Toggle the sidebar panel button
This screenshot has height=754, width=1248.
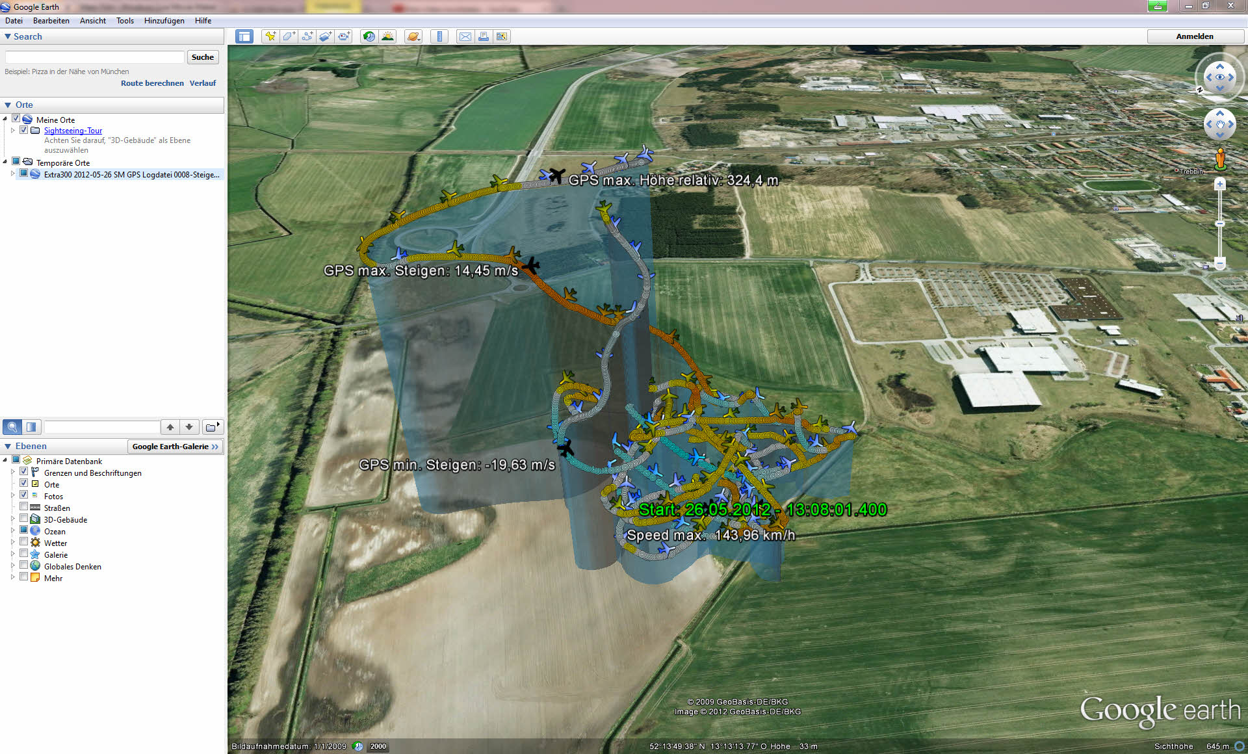244,36
